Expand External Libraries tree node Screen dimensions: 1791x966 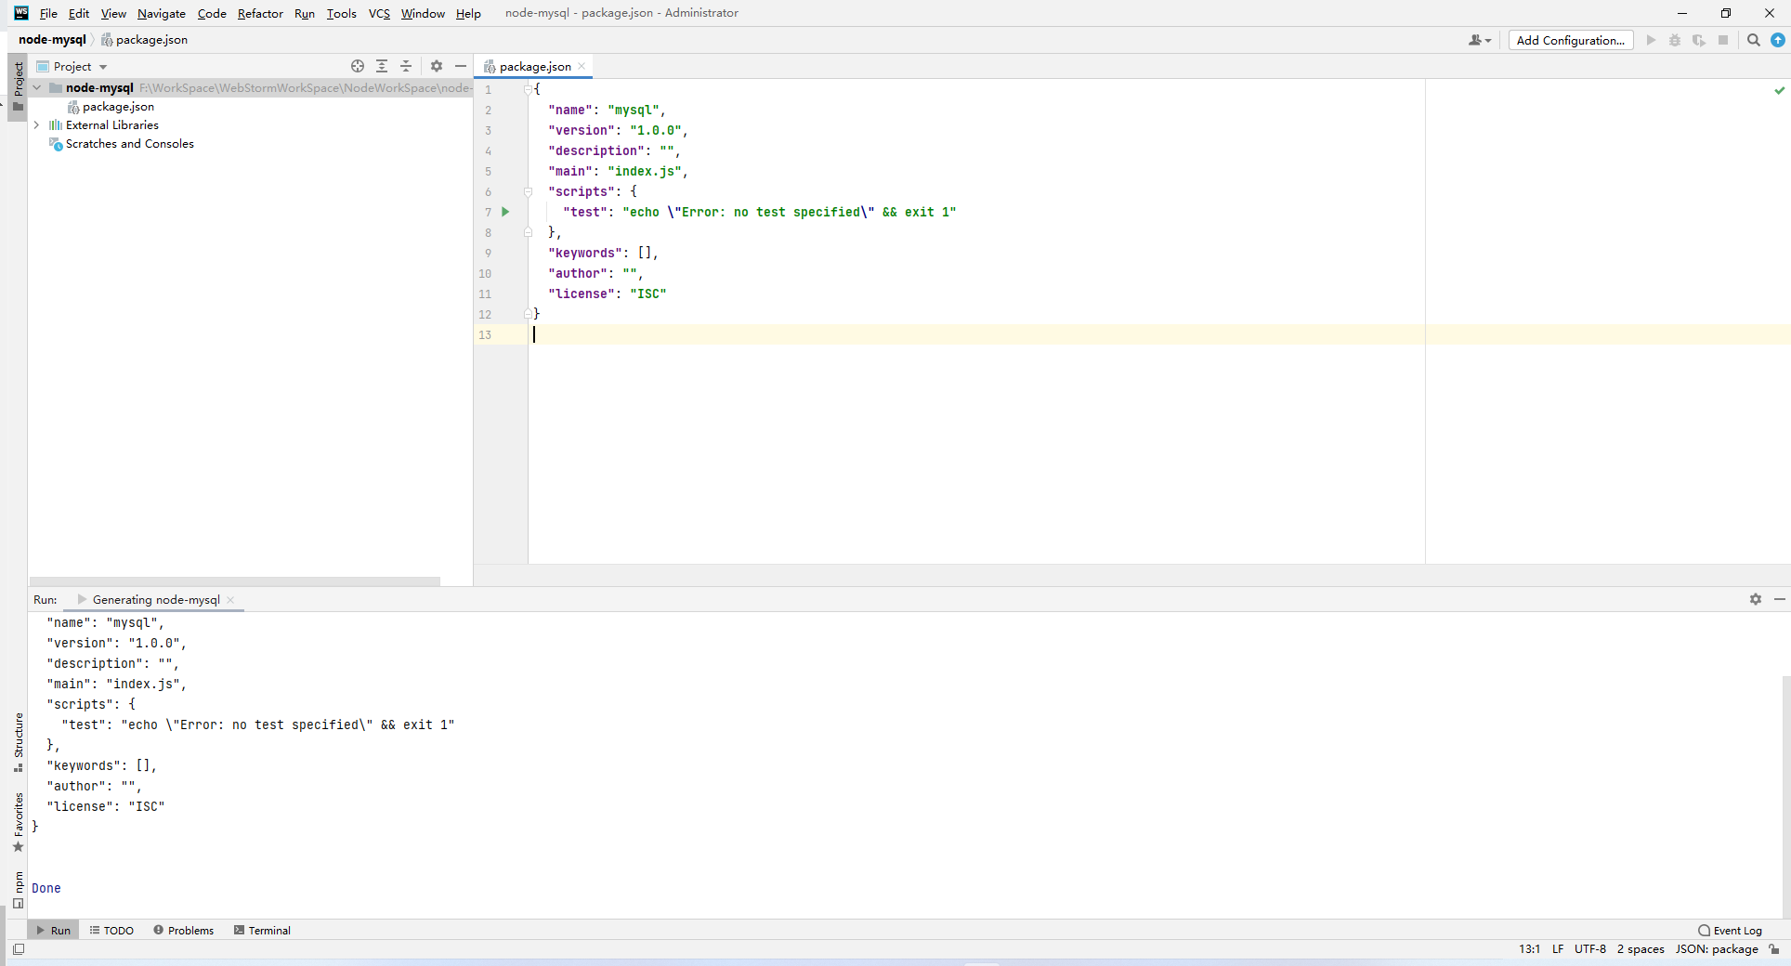(x=36, y=125)
